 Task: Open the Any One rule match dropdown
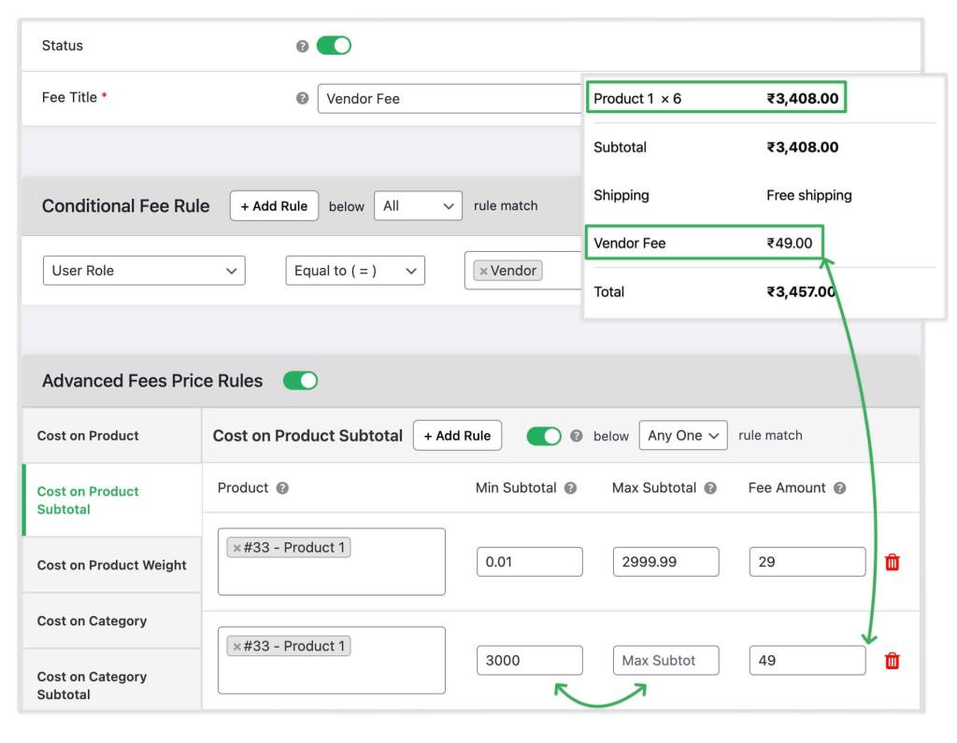683,435
